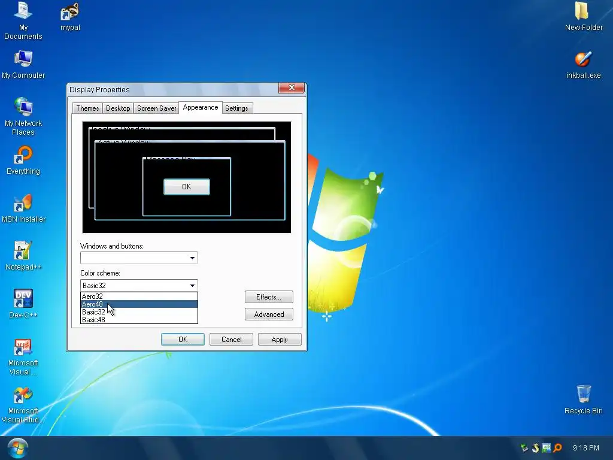Click the Cancel button

(232, 340)
